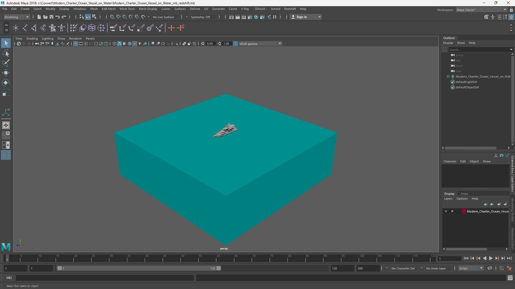Switch to the four-view pane layout icon
The width and height of the screenshot is (515, 289).
click(6, 135)
